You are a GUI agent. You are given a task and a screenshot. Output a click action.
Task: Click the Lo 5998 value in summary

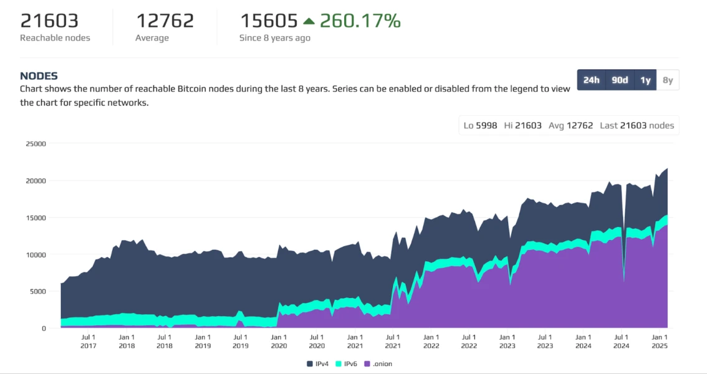(x=480, y=125)
